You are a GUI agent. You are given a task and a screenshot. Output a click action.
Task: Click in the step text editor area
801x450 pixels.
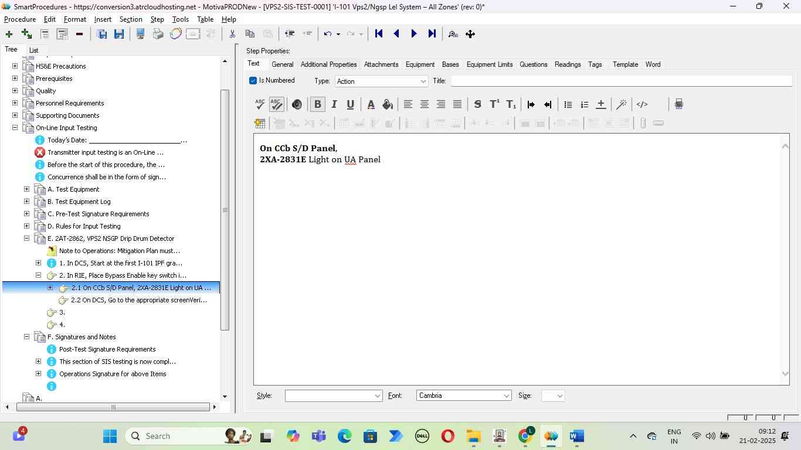pos(518,259)
